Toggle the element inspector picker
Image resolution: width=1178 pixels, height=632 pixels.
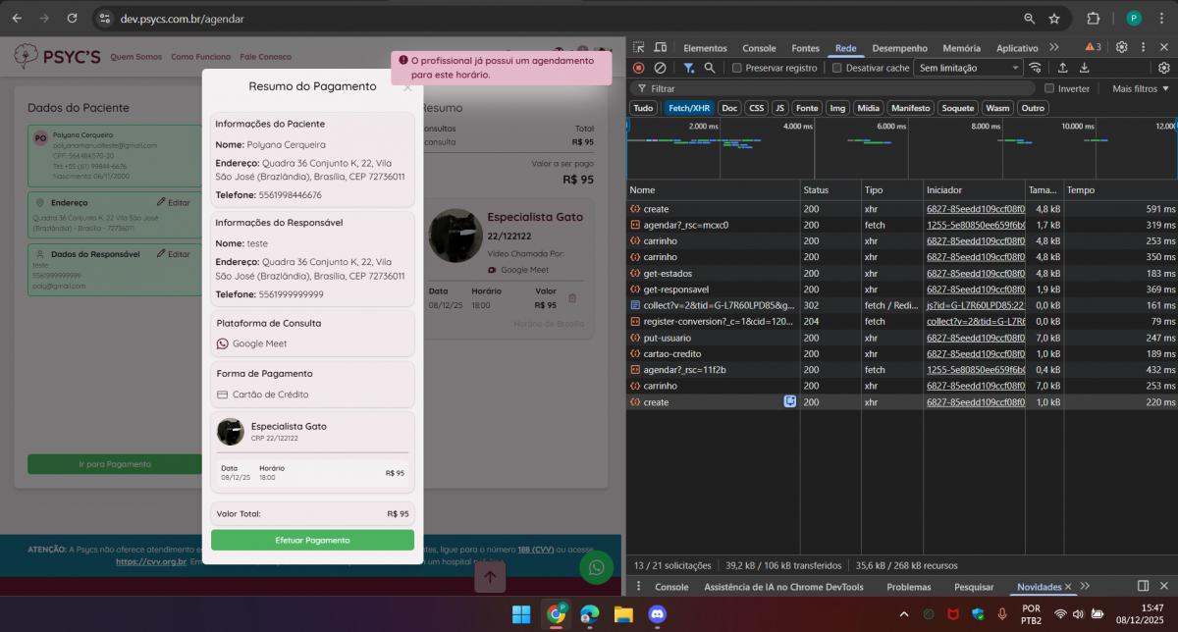(x=639, y=47)
